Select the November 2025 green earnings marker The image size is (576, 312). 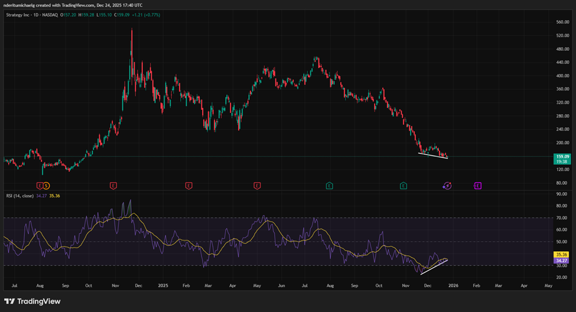coord(403,186)
